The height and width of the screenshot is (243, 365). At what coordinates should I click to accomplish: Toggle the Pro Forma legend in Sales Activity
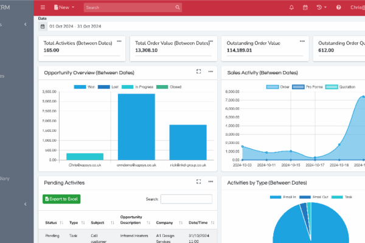click(307, 87)
